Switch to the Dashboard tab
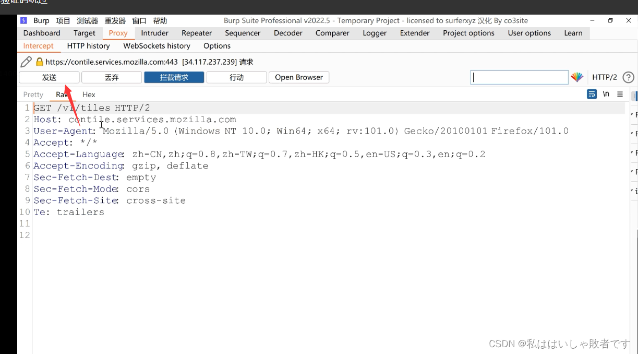The image size is (638, 354). point(42,33)
